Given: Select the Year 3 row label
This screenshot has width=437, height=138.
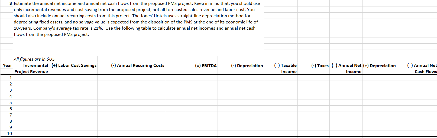Looking at the screenshot, I should 7,90.
